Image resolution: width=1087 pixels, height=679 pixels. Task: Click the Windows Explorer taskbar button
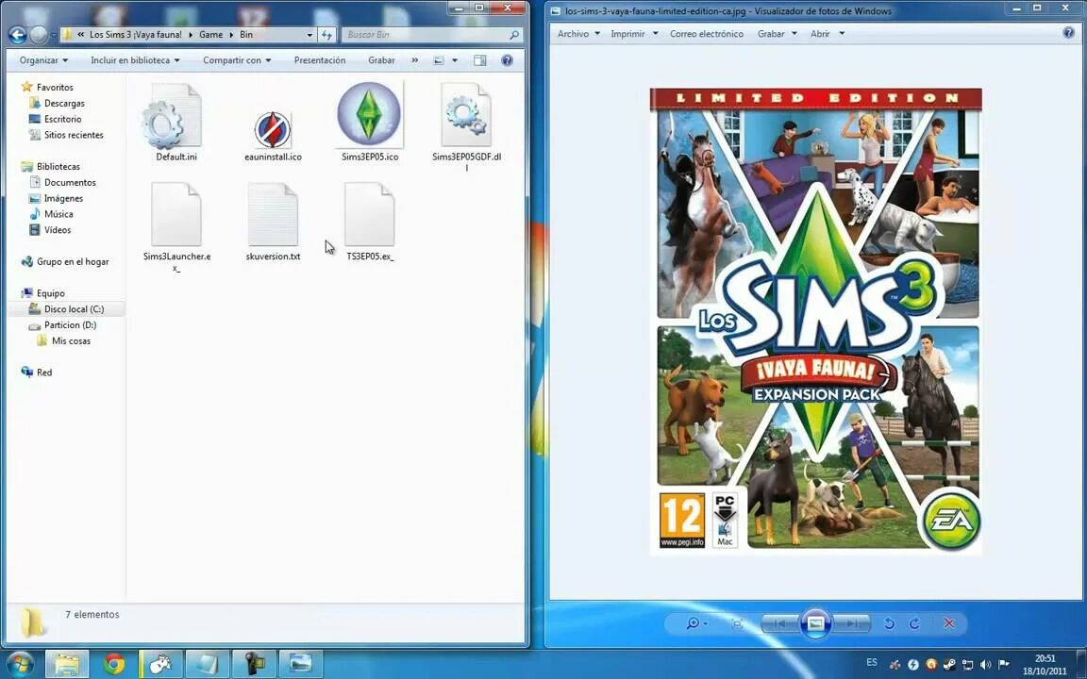pyautogui.click(x=67, y=664)
